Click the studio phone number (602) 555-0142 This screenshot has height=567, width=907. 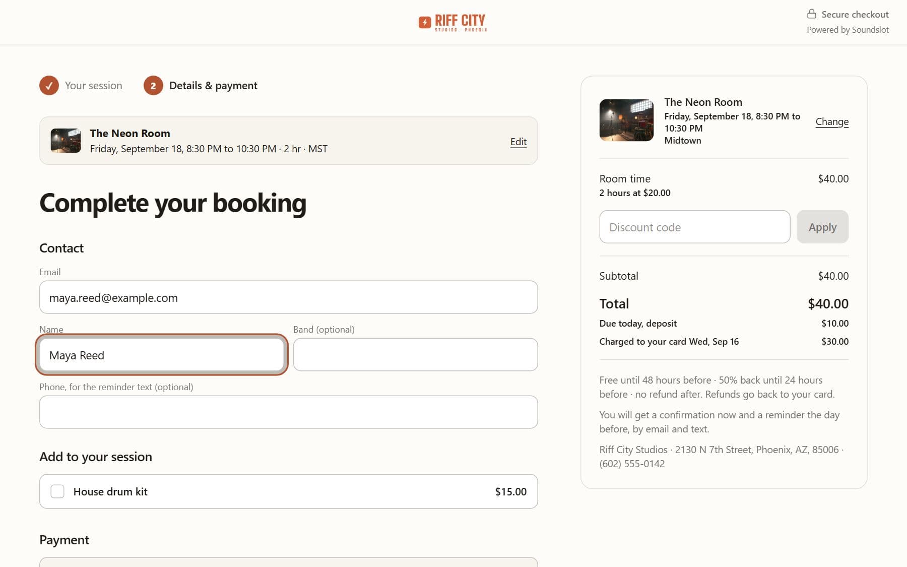[x=632, y=464]
